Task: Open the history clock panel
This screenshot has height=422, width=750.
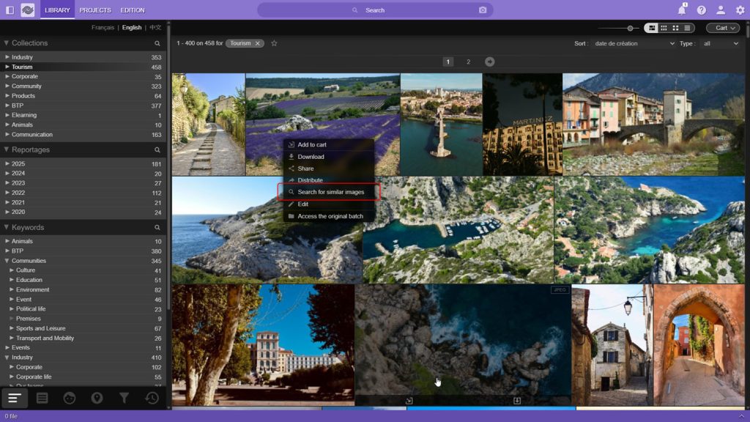Action: pos(152,398)
